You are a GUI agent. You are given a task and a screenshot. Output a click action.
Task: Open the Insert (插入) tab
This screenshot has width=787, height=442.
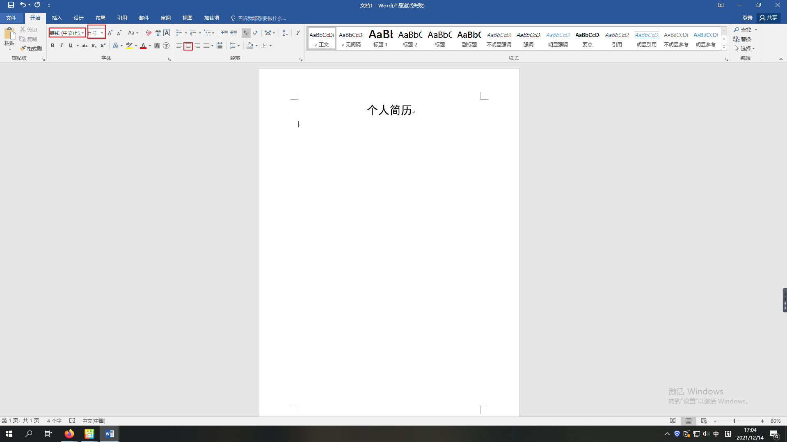(57, 18)
